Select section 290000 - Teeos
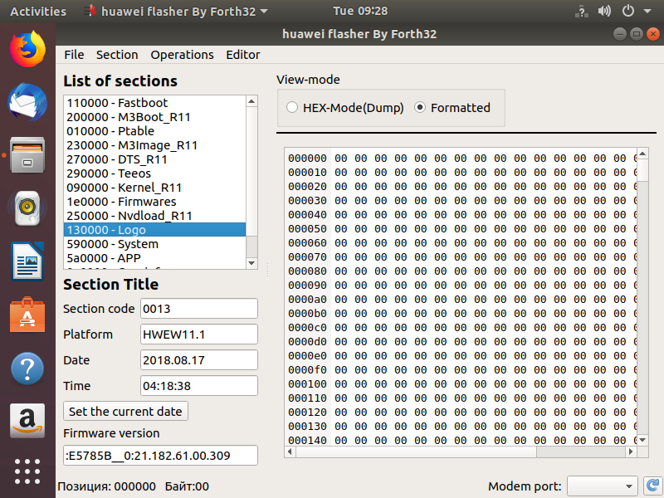The width and height of the screenshot is (664, 498). [154, 173]
